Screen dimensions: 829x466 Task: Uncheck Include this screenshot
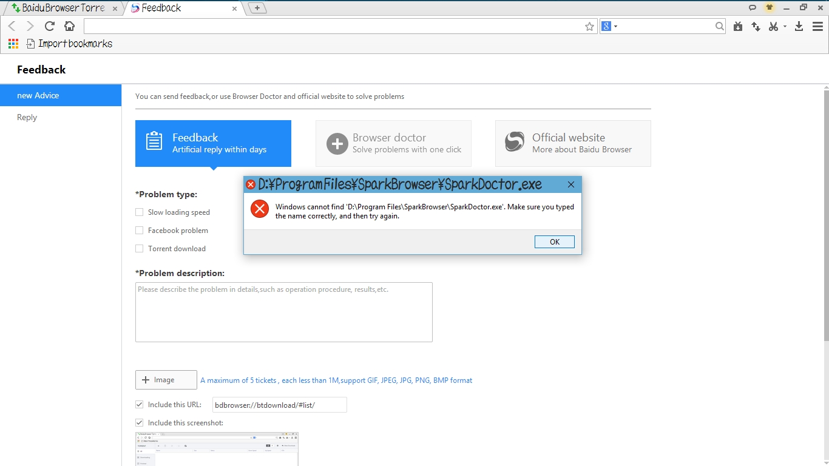140,423
